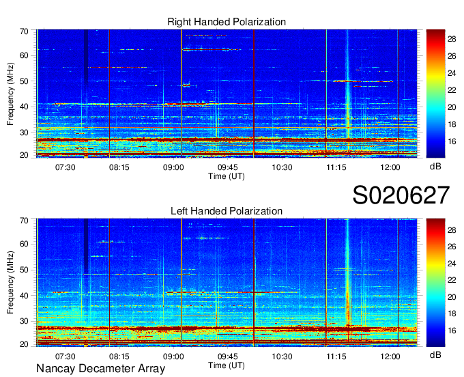
Task: Click the 07:30 time tick of left-handed plot
Action: 65,357
